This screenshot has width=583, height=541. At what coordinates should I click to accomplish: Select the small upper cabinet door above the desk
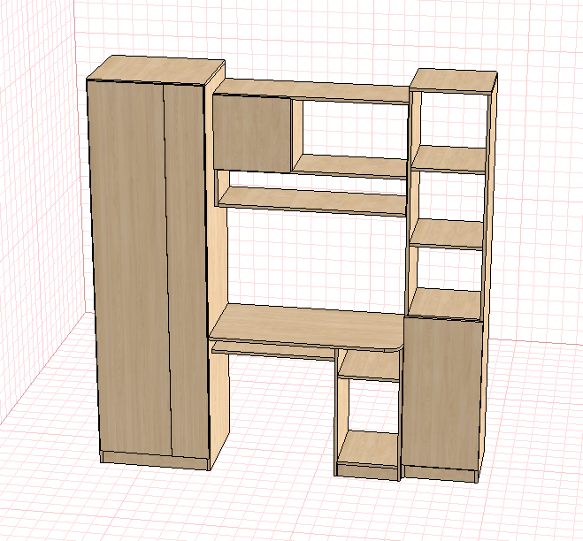pyautogui.click(x=252, y=133)
